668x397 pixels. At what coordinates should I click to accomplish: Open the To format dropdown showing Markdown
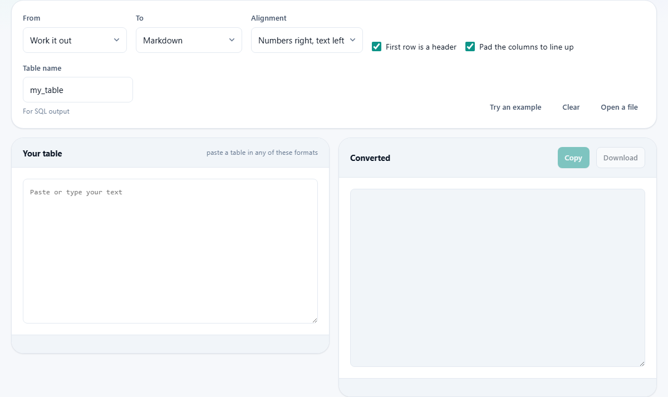(x=189, y=40)
